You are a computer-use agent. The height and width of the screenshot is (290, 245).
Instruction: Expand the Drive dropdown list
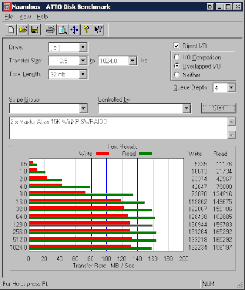(x=83, y=47)
